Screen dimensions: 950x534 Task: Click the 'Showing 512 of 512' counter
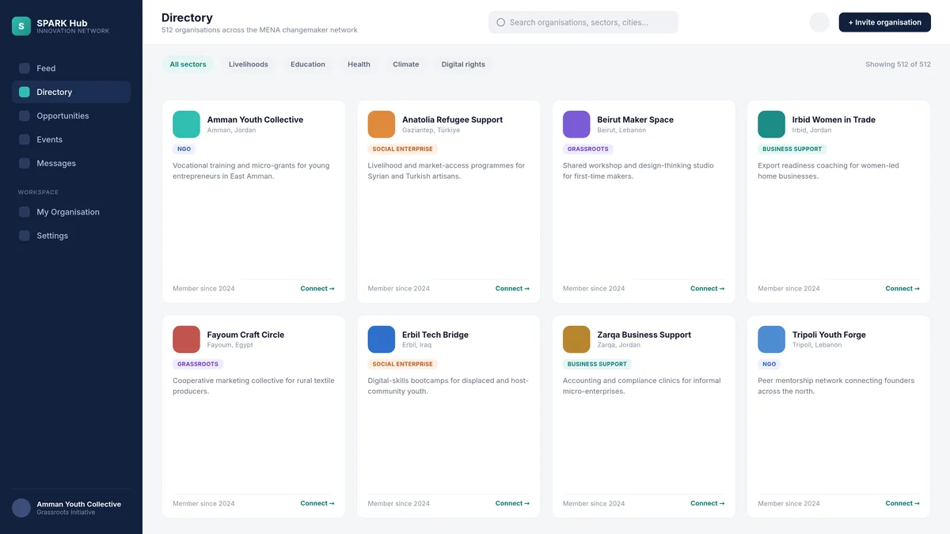898,64
